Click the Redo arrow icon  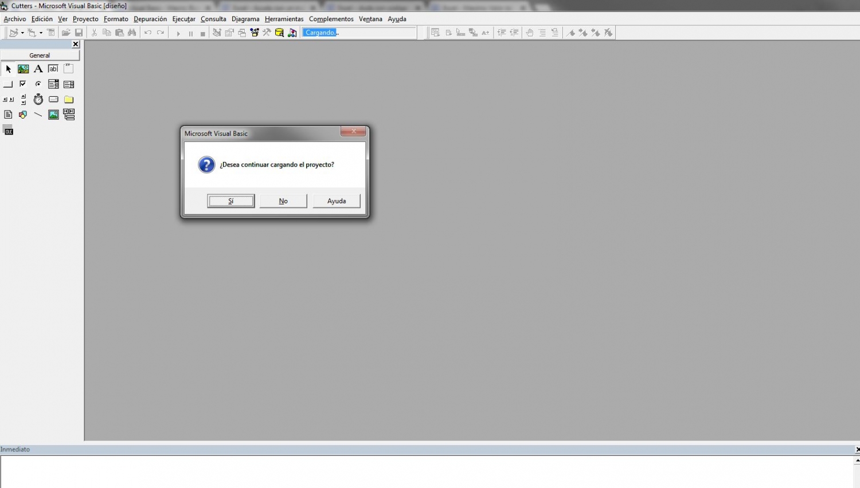click(161, 33)
